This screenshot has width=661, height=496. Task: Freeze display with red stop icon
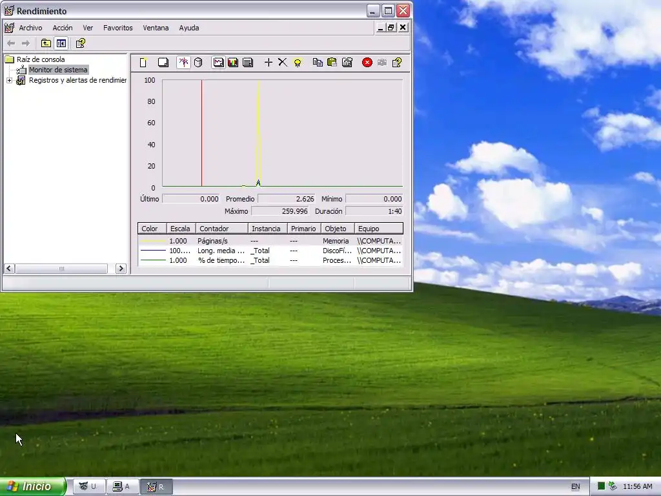pos(367,63)
